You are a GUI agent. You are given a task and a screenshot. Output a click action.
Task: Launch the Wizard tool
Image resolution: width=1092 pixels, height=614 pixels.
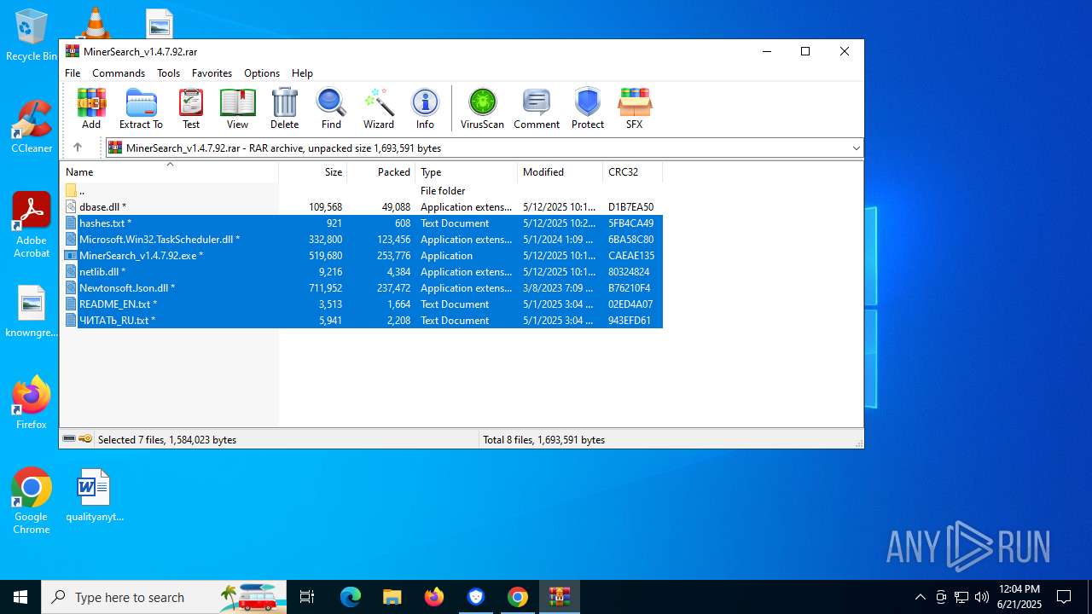378,108
